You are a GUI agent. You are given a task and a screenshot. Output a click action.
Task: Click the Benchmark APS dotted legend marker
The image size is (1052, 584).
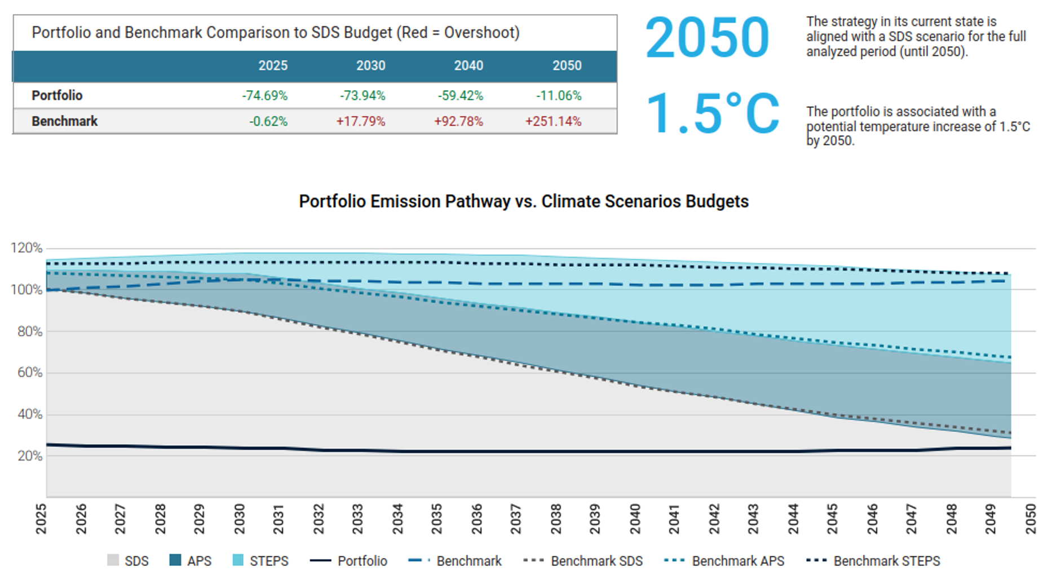[x=674, y=561]
